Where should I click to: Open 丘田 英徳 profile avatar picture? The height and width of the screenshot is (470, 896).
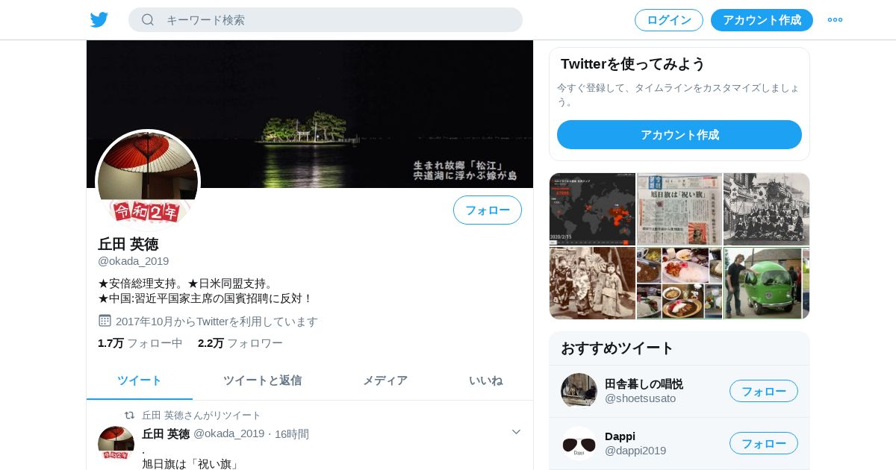click(x=148, y=180)
